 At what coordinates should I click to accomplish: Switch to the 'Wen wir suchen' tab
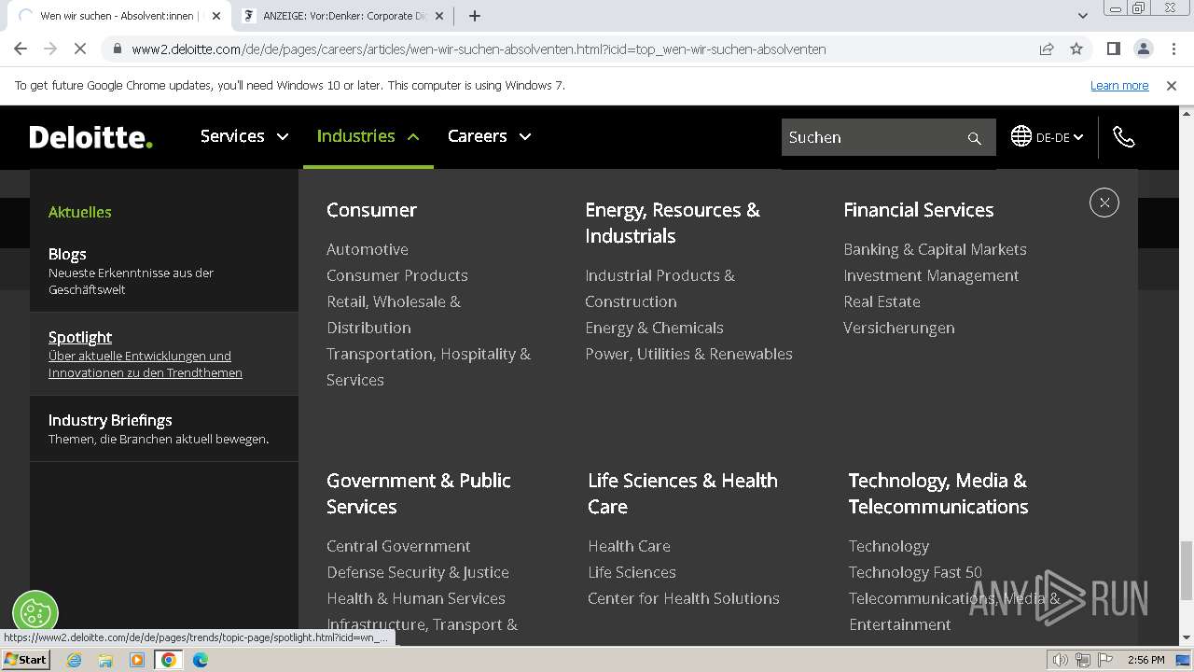point(117,16)
